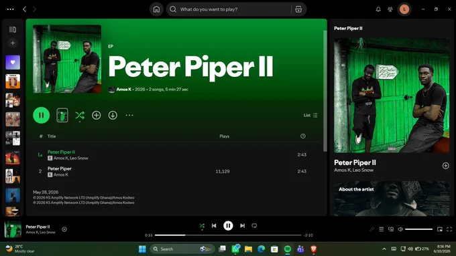The image size is (456, 256).
Task: Open File Explorer from the taskbar
Action: (248, 249)
